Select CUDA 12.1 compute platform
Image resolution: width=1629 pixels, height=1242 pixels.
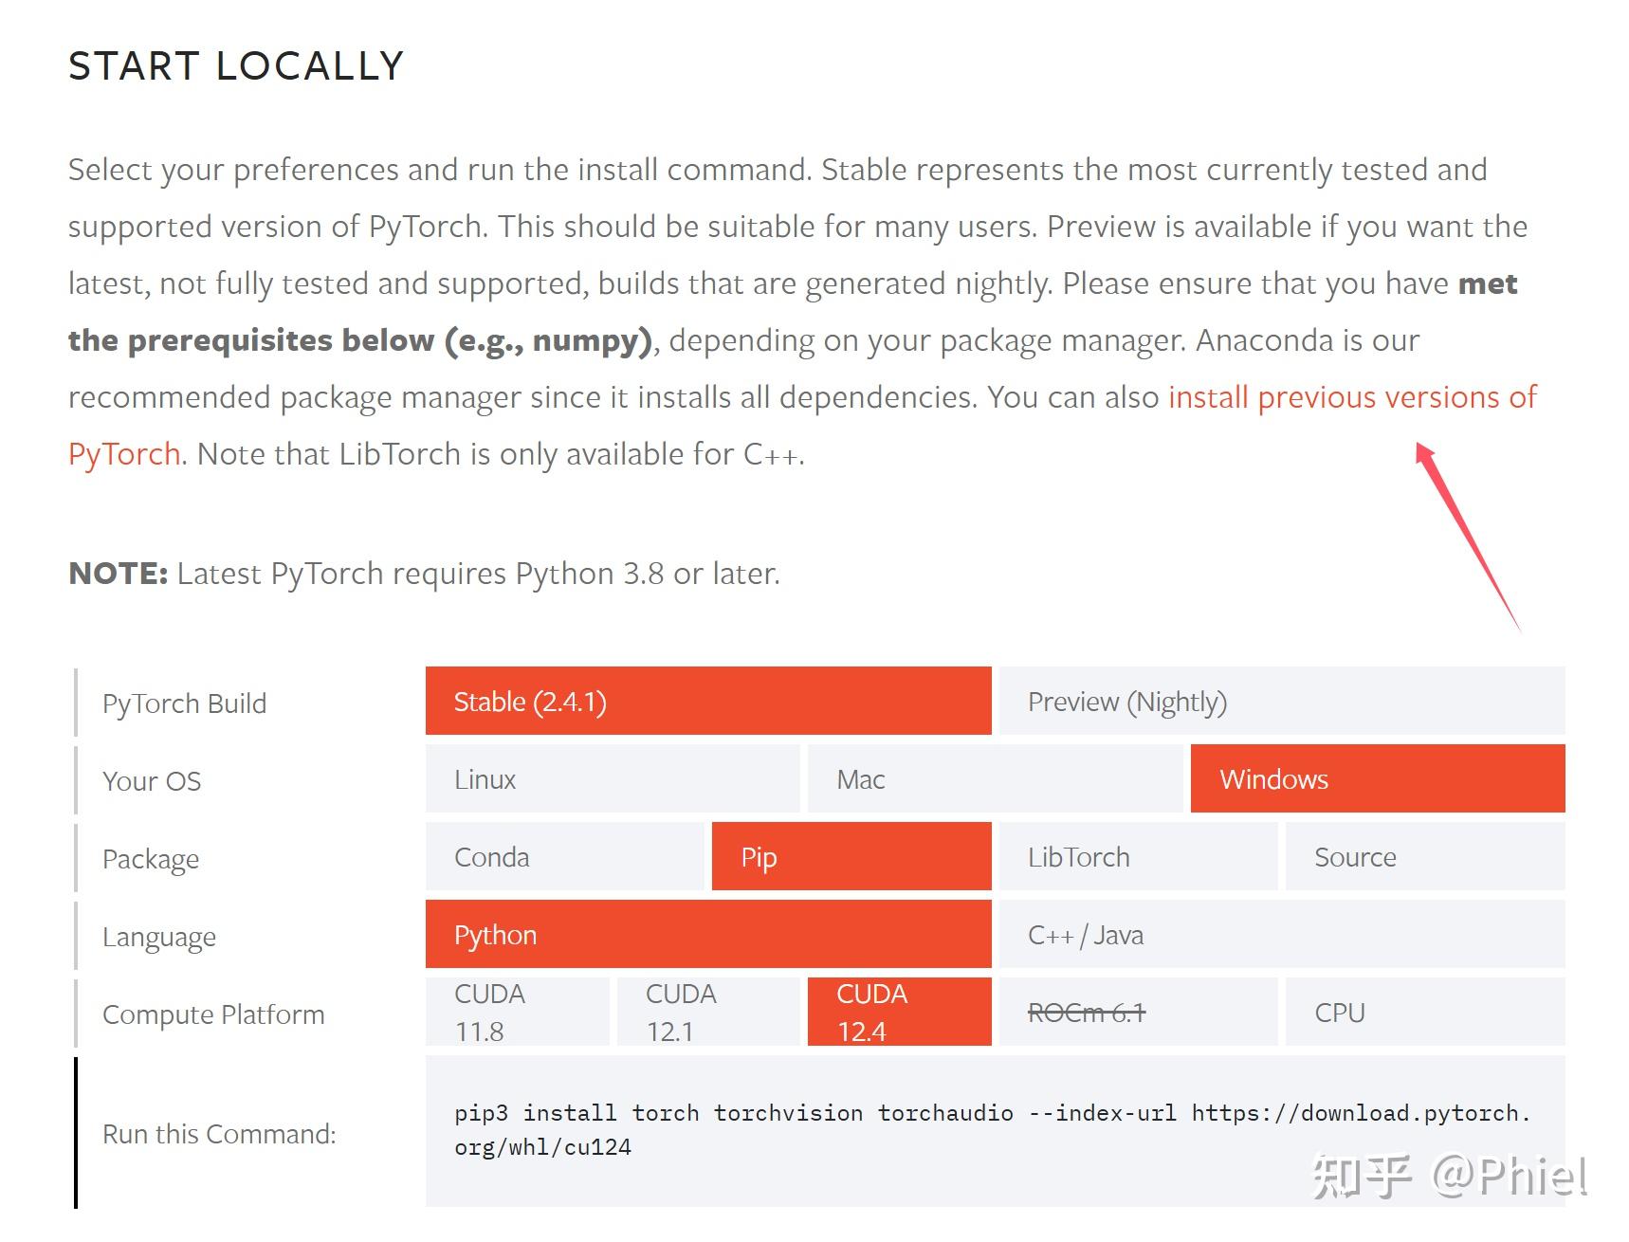pyautogui.click(x=707, y=1013)
